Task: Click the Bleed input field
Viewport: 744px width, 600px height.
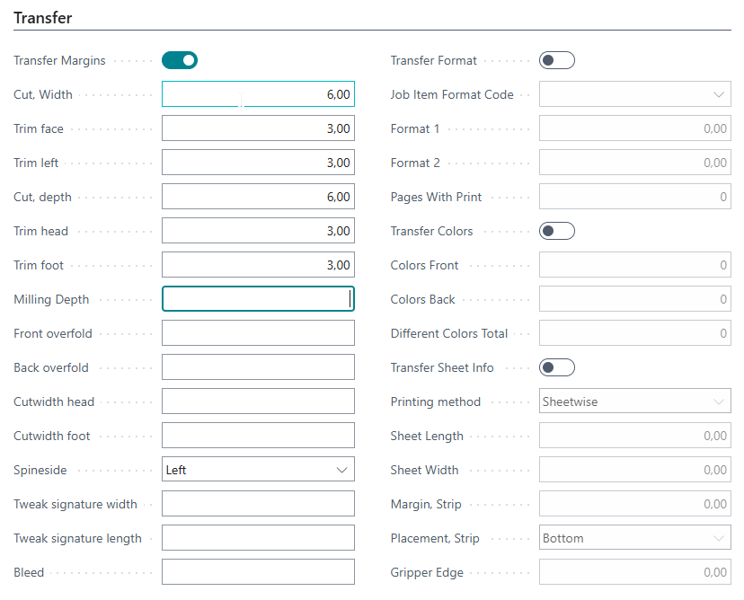Action: tap(258, 572)
